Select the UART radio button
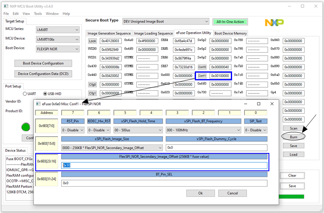This screenshot has width=324, height=213. coord(25,94)
